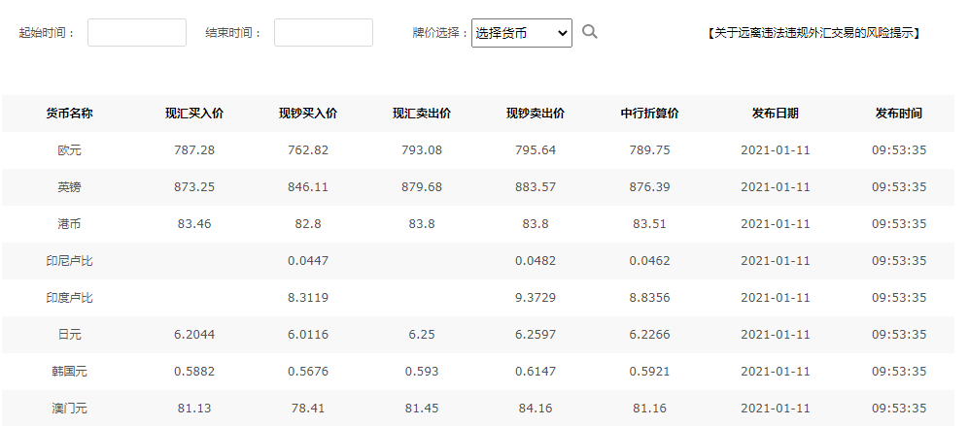Screen dimensions: 969x426
Task: Click the magnifier search icon
Action: point(590,31)
